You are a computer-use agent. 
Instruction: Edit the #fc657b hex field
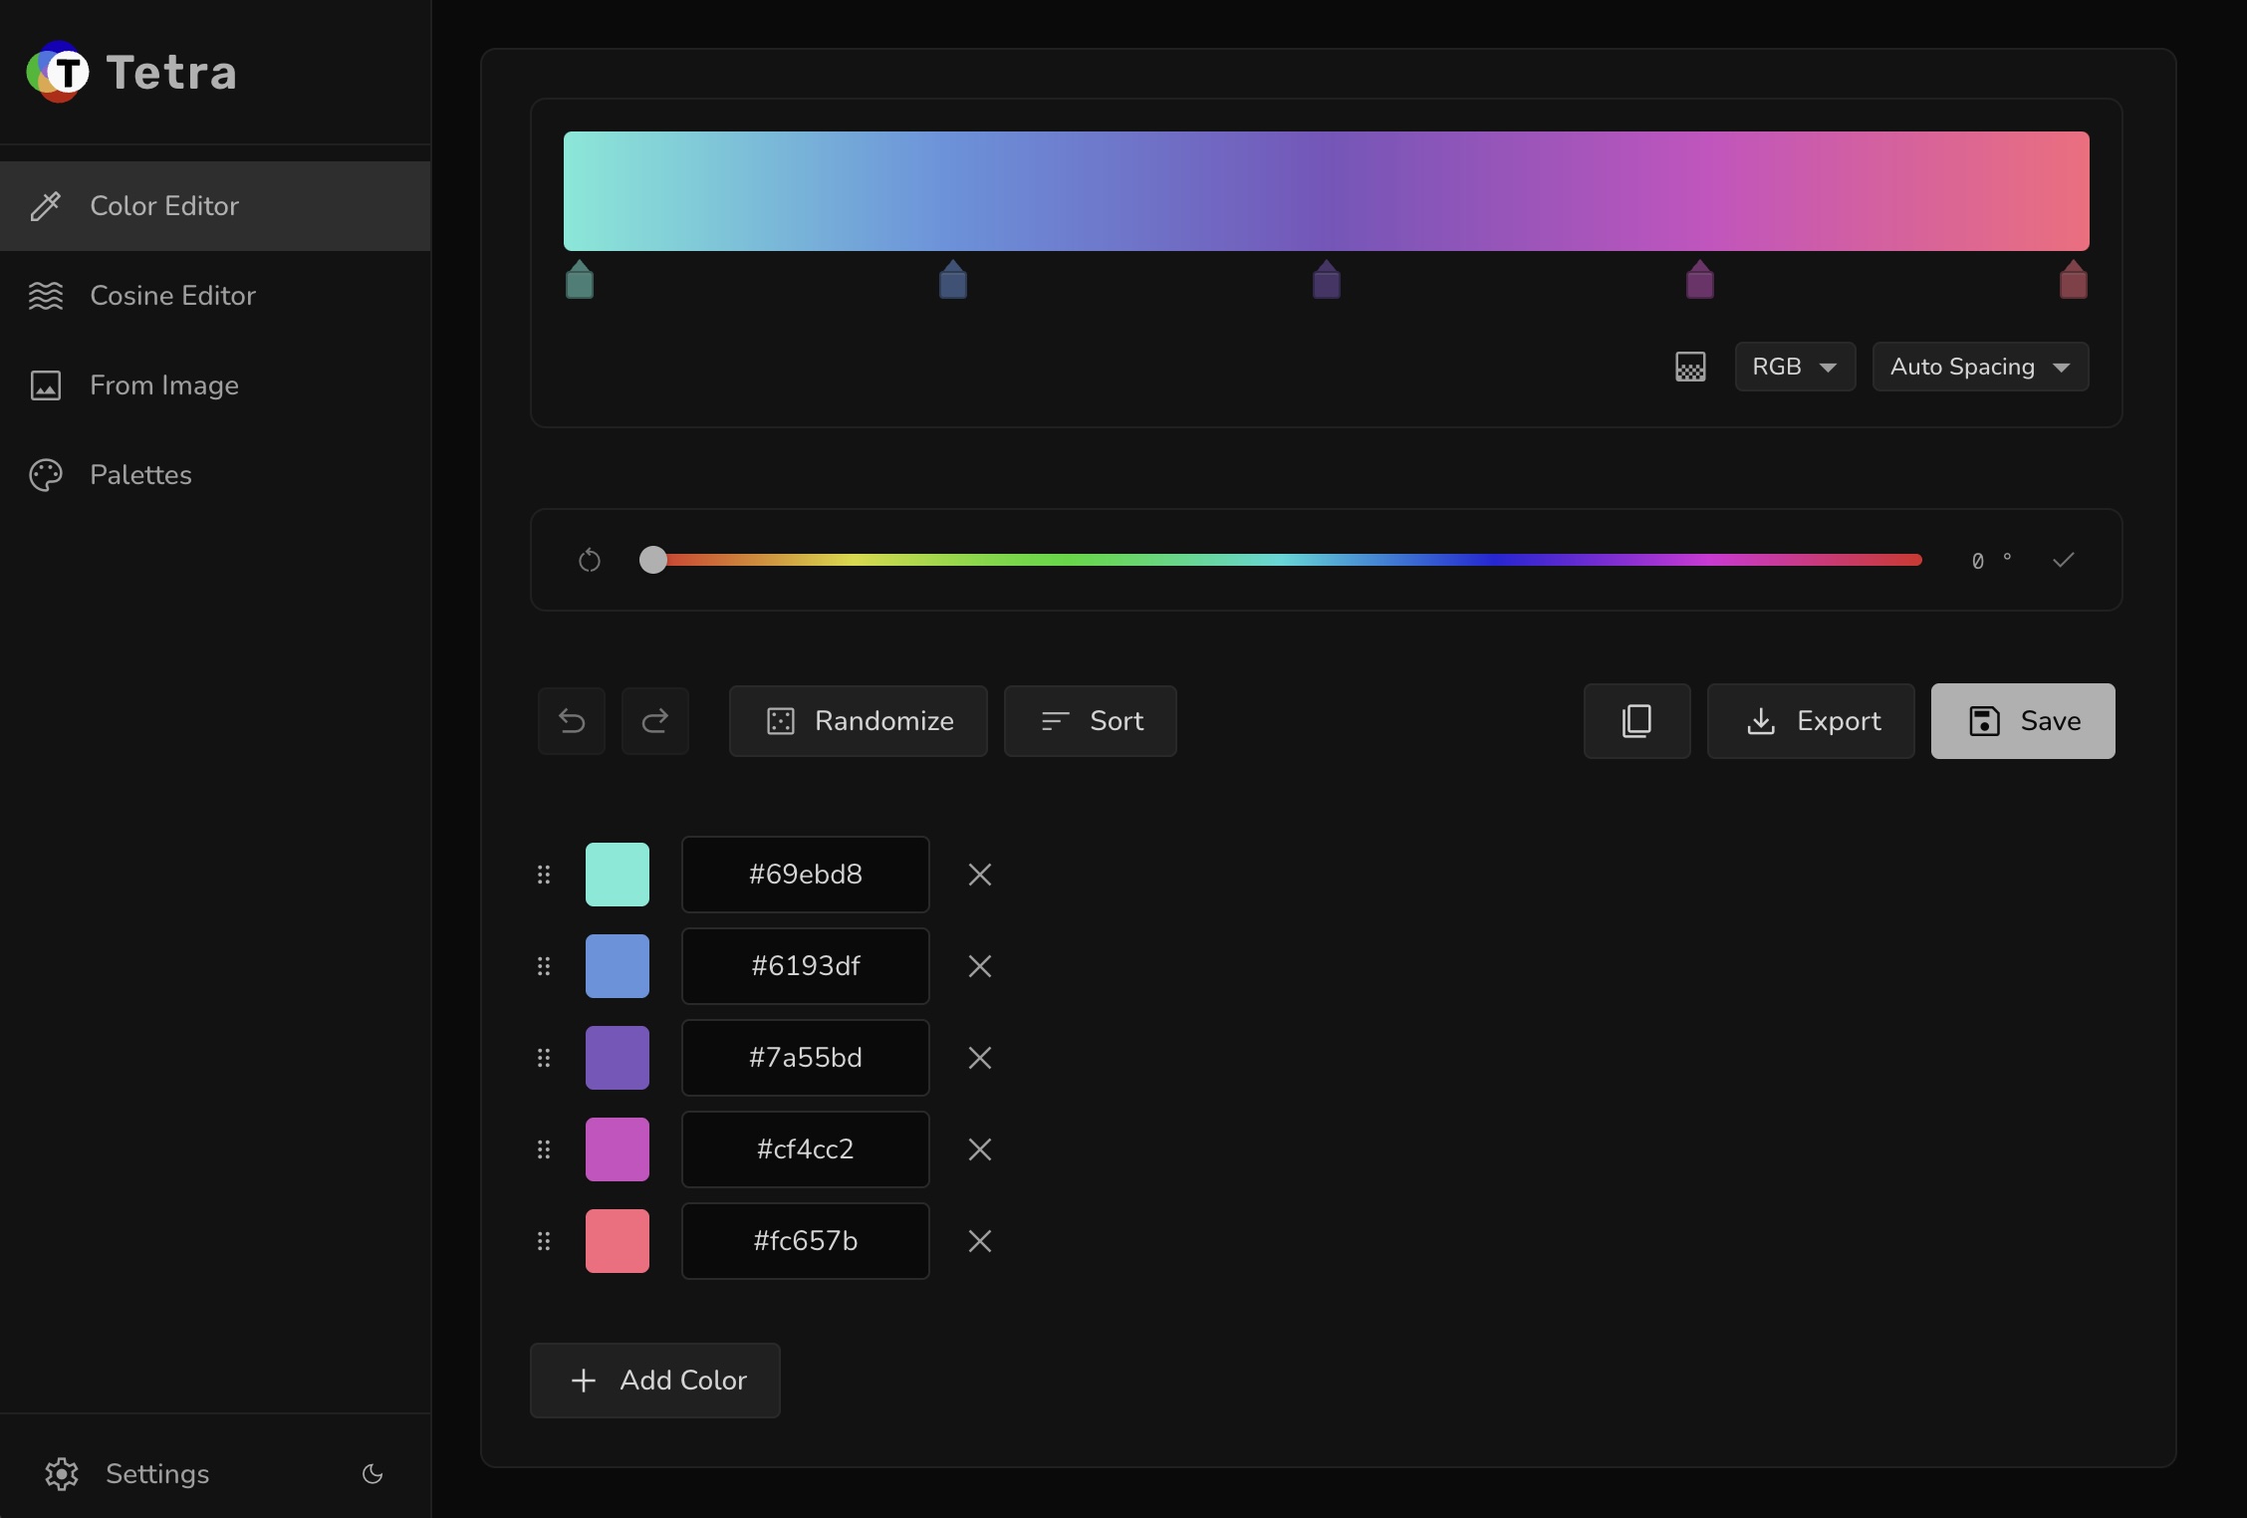(806, 1241)
